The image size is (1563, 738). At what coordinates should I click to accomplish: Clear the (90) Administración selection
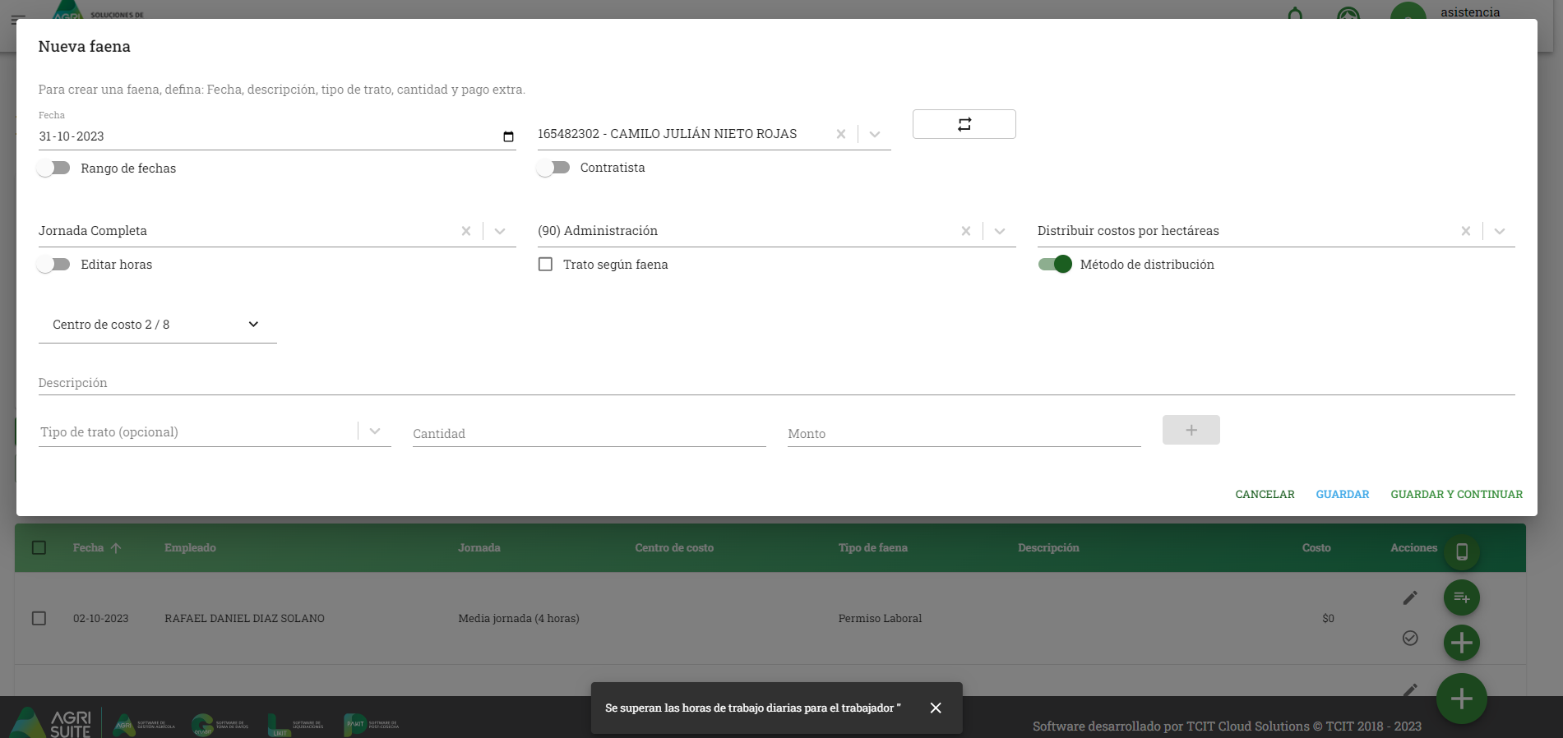coord(966,231)
